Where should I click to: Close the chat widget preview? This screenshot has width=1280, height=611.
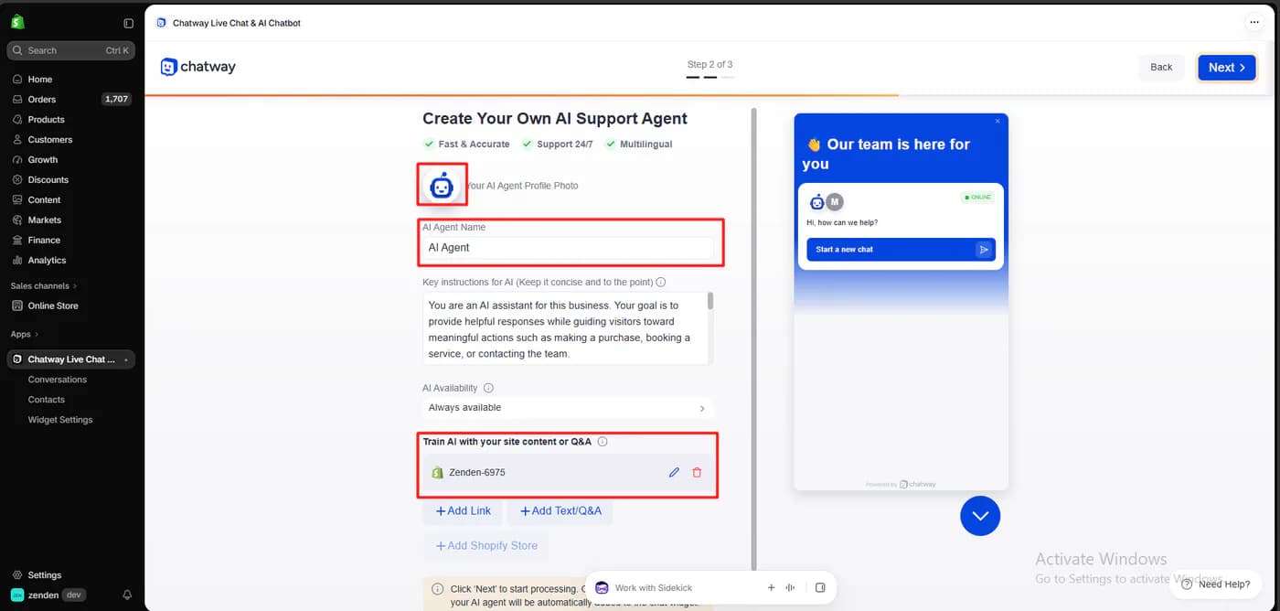(x=997, y=121)
